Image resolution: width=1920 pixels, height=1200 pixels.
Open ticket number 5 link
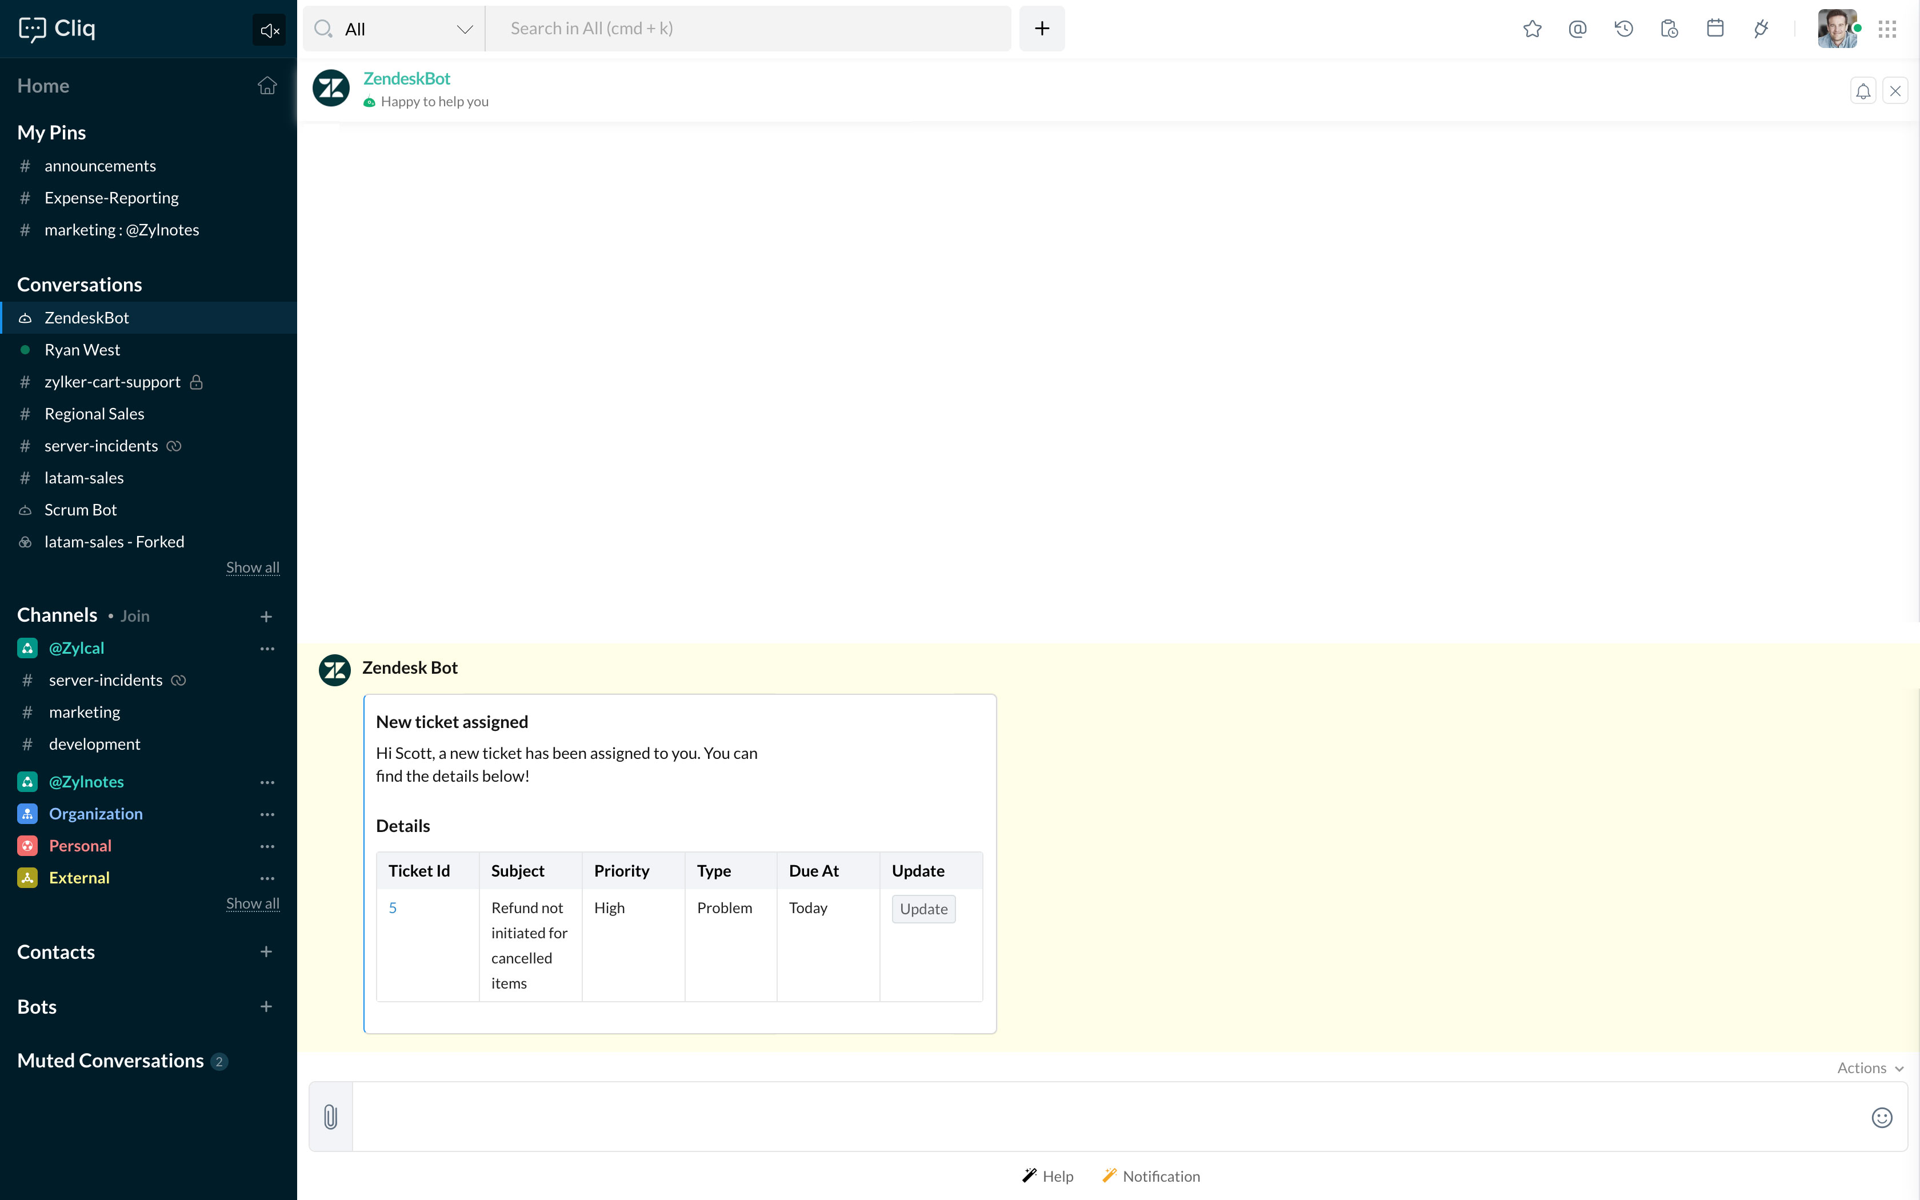click(x=393, y=907)
